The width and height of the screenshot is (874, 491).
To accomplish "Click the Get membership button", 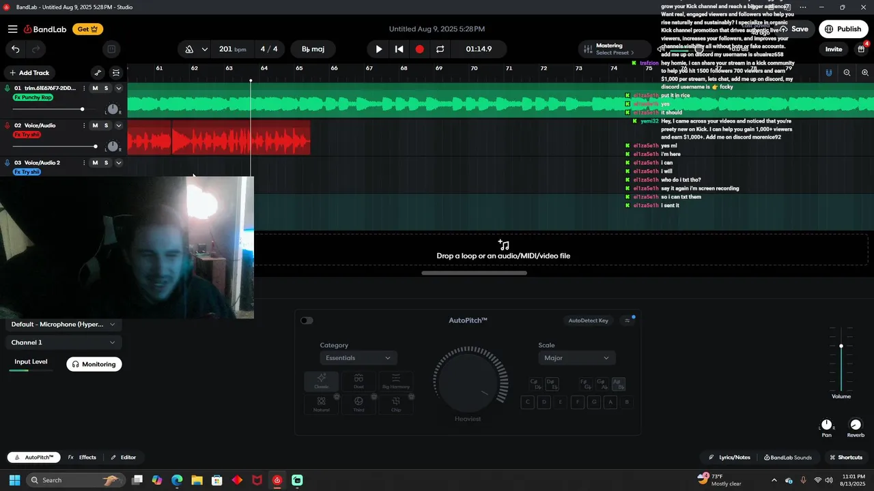I will [x=88, y=29].
